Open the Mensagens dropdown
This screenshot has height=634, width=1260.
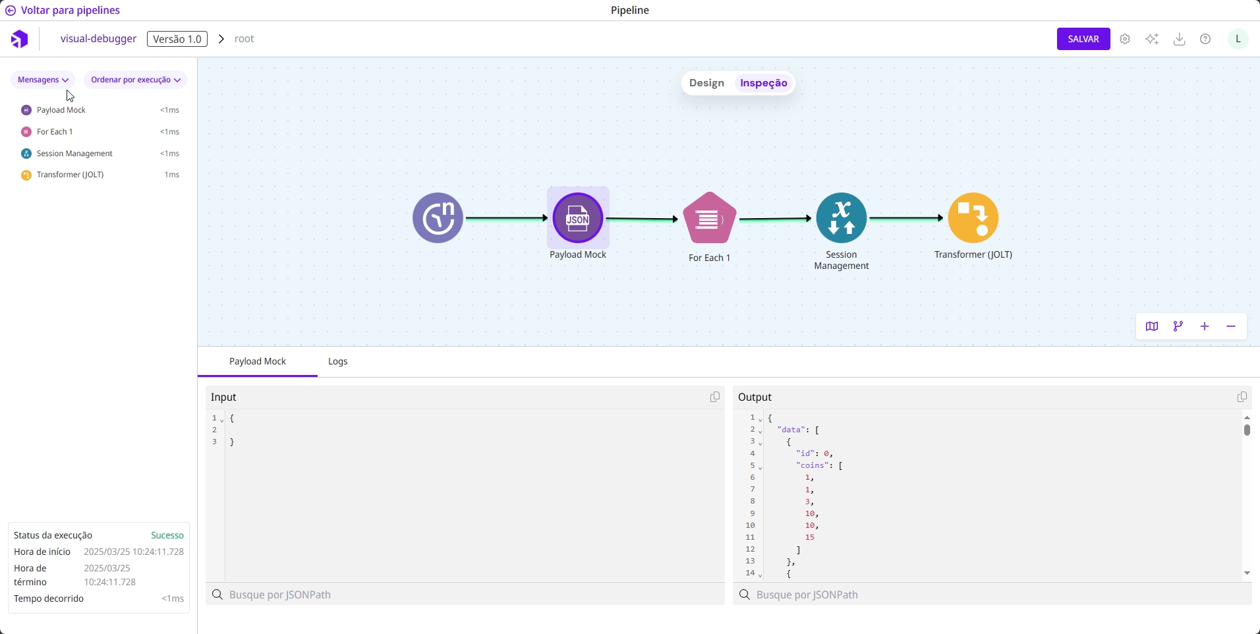(43, 80)
